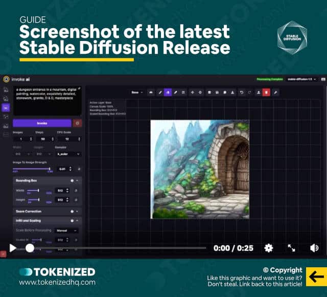Viewport: 327px width, 297px height.
Task: Click the Steps value stepper arrows
Action: coord(53,139)
